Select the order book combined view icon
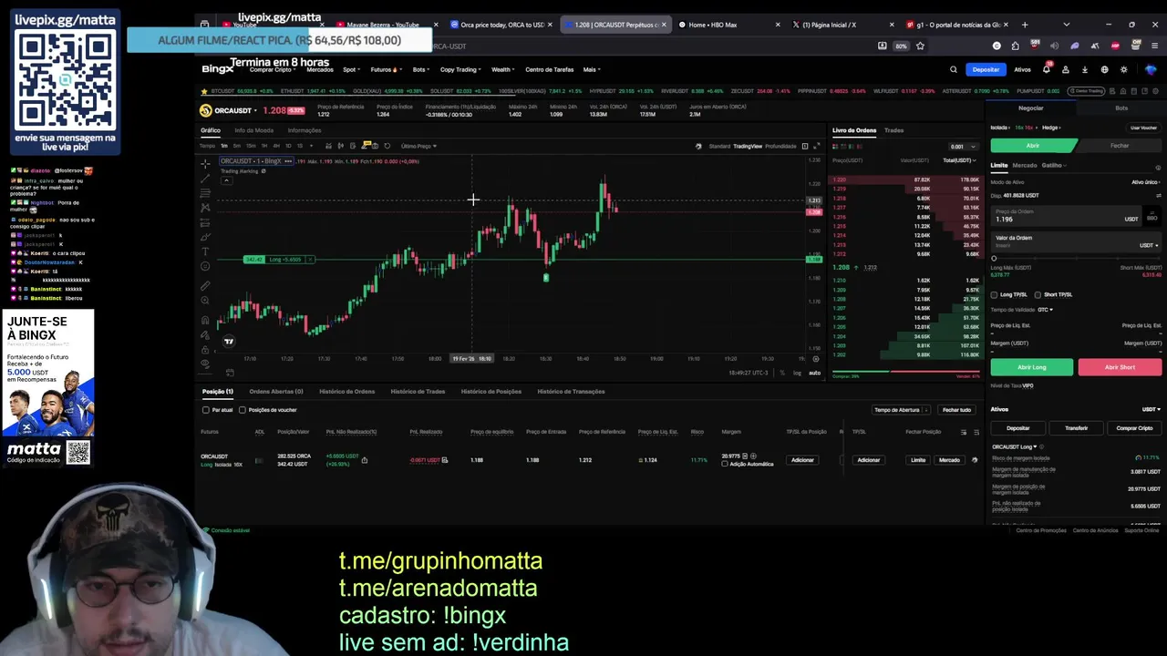 click(x=836, y=146)
